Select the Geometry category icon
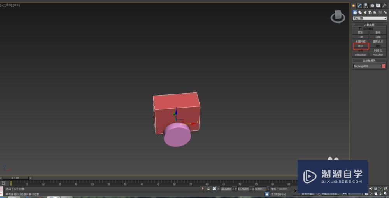 [355, 12]
